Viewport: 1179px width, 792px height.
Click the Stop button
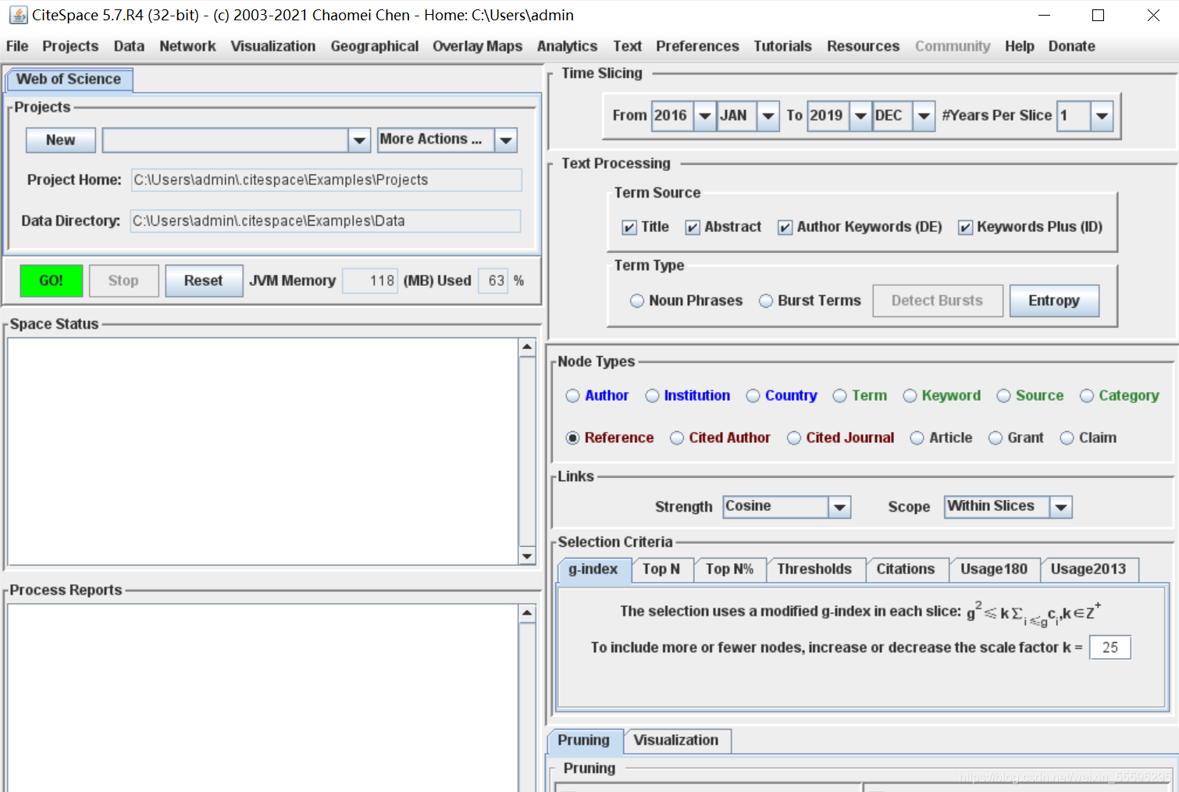pyautogui.click(x=123, y=280)
